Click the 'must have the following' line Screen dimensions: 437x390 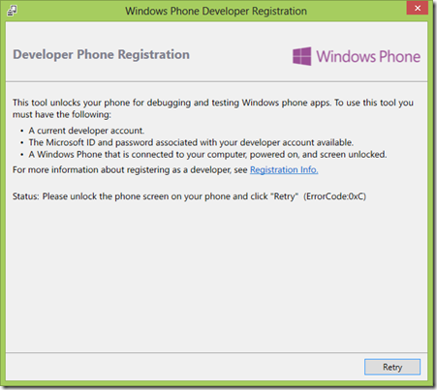62,114
